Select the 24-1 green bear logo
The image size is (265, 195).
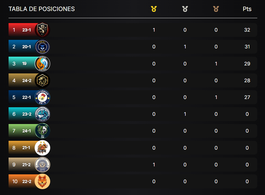coord(42,131)
